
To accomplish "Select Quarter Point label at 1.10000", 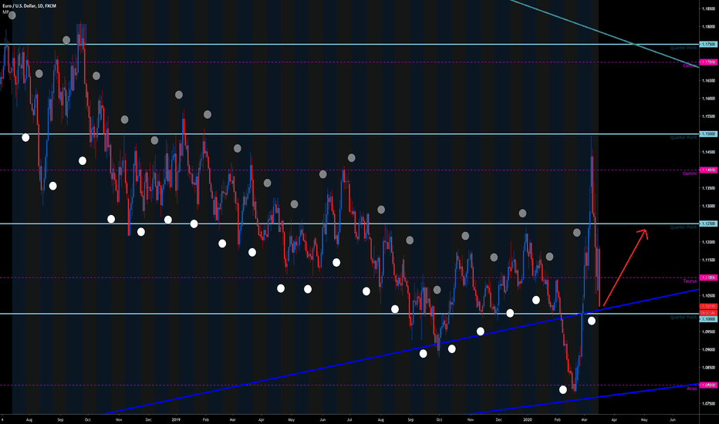I will [x=684, y=317].
